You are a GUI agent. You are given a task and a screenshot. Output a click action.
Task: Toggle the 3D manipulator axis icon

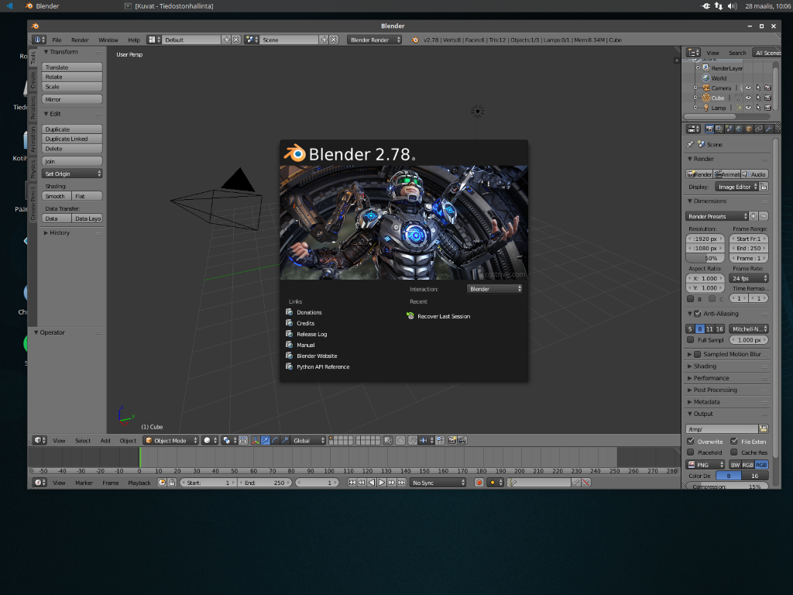click(256, 441)
